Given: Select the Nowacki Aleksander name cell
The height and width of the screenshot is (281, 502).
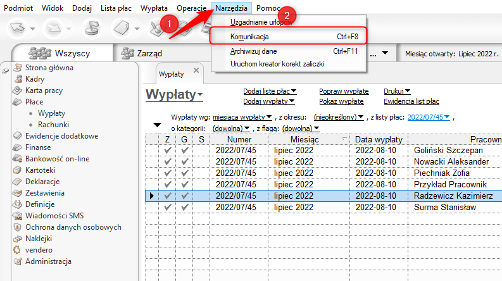Looking at the screenshot, I should (451, 161).
